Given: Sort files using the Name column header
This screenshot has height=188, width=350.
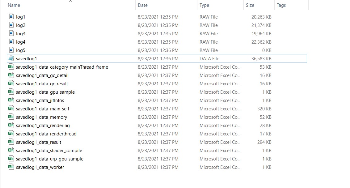Looking at the screenshot, I should pyautogui.click(x=14, y=5).
